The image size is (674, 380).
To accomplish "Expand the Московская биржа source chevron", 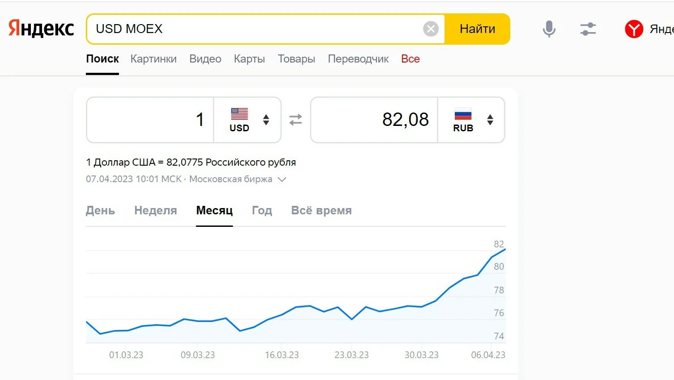I will pos(282,180).
